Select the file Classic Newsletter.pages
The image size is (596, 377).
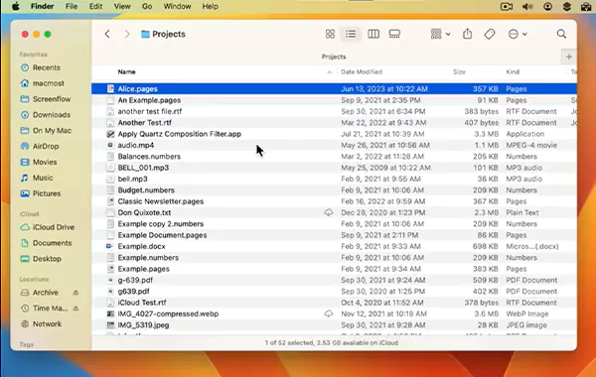tap(160, 201)
